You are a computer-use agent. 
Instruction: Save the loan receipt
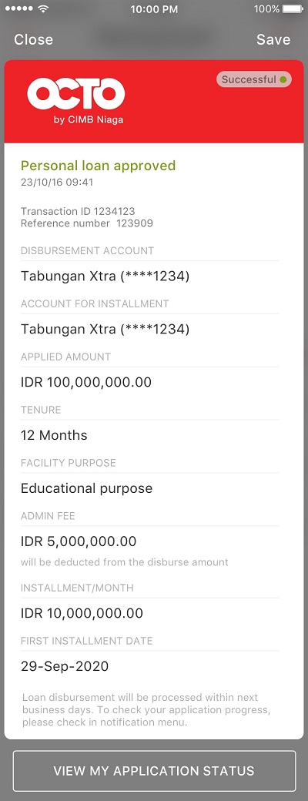click(x=273, y=39)
